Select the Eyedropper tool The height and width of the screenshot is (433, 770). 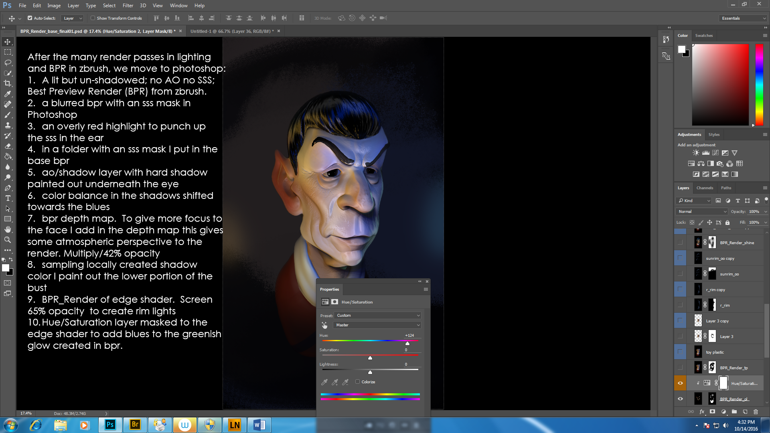[x=8, y=94]
